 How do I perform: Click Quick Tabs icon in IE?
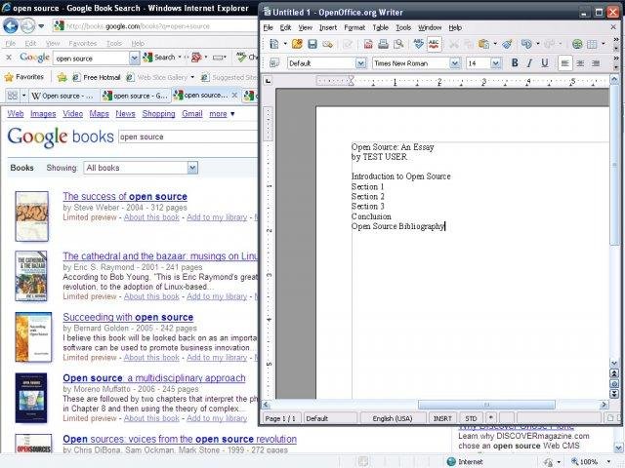[13, 96]
